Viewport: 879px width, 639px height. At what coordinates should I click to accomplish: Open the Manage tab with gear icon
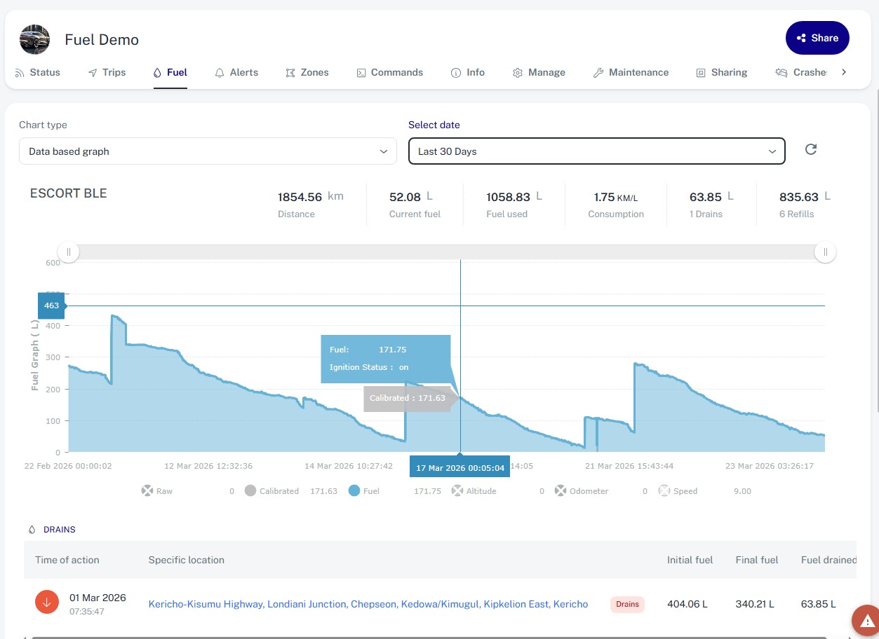pos(539,73)
